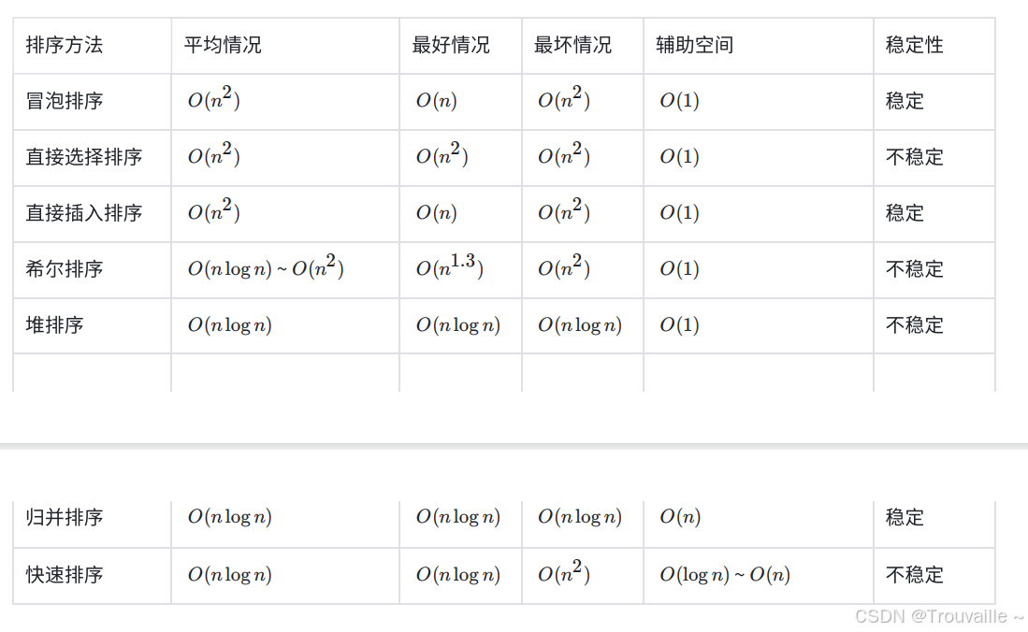Select 快速排序's auxiliary space cell
Image resolution: width=1028 pixels, height=632 pixels.
[725, 575]
